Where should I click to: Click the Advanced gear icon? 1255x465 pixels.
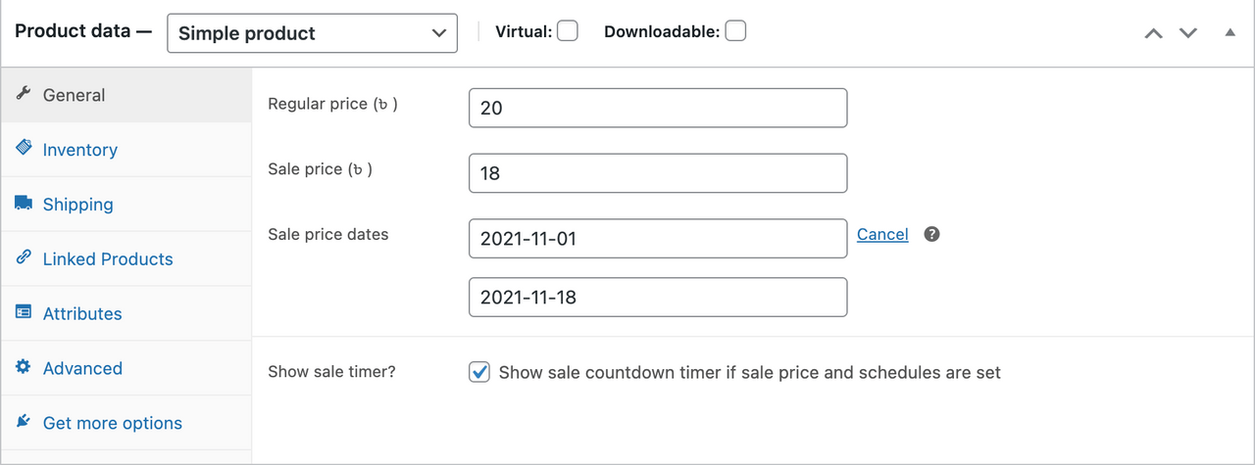[24, 368]
